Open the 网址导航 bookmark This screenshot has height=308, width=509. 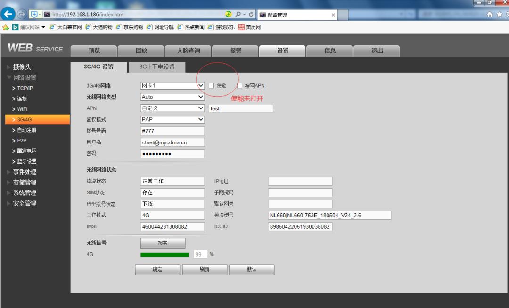coord(160,27)
